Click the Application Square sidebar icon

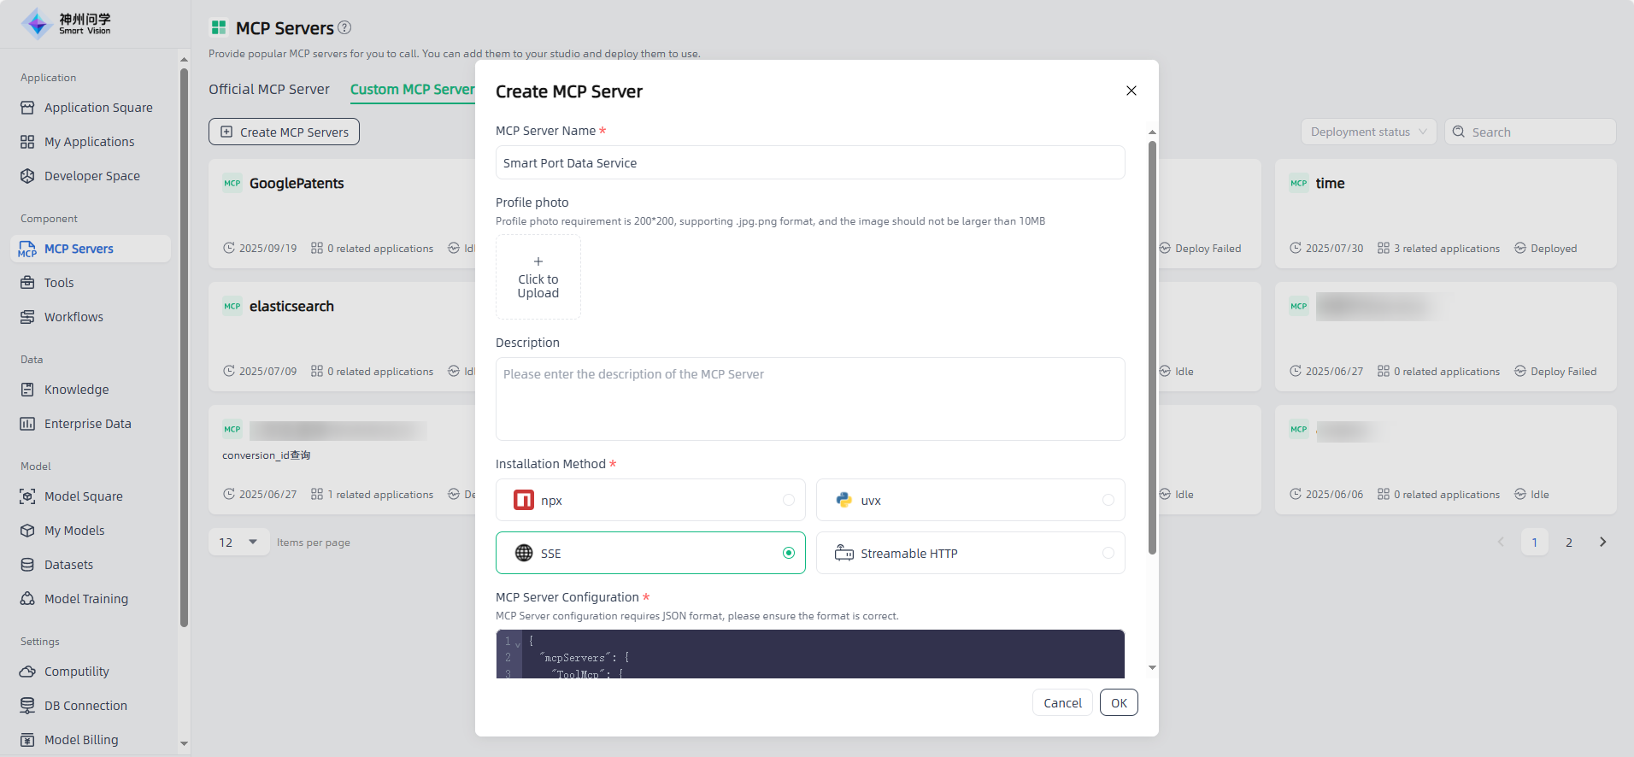click(x=27, y=108)
